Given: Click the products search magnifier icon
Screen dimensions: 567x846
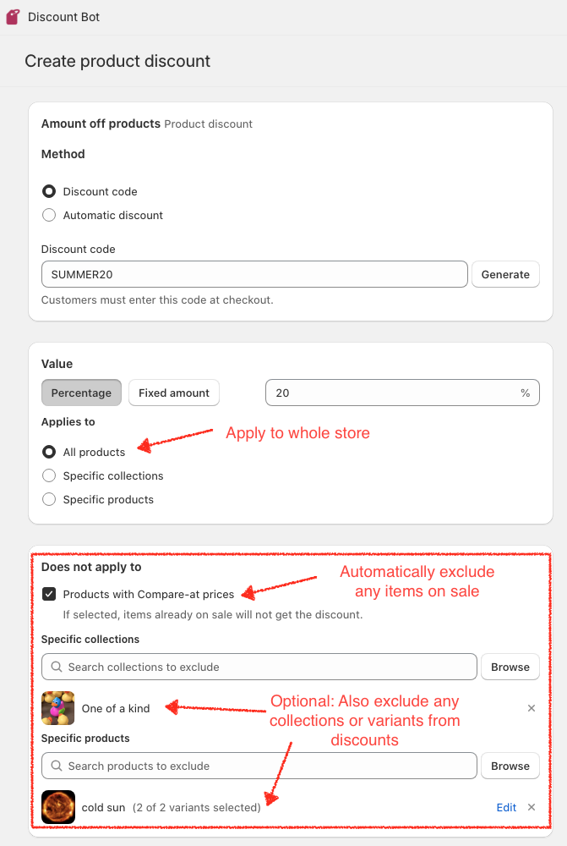Looking at the screenshot, I should (57, 766).
